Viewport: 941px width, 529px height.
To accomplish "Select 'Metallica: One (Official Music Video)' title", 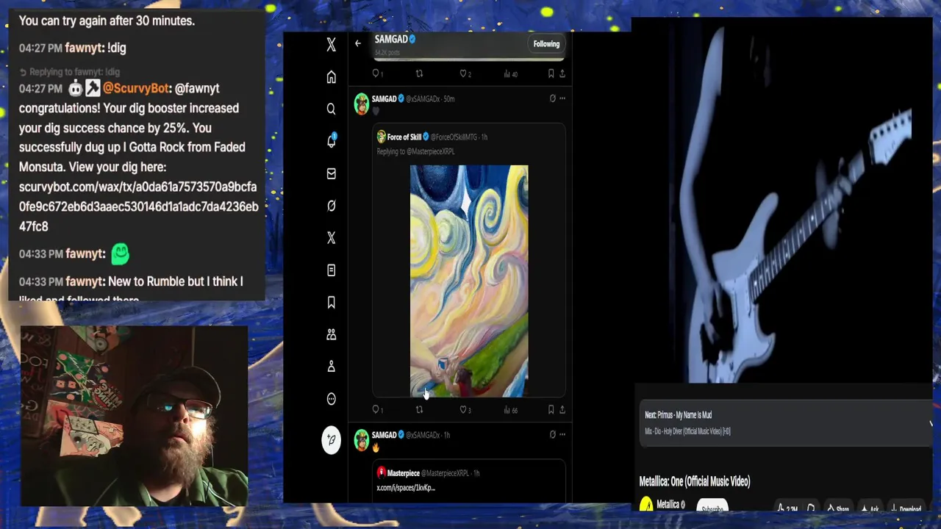I will click(695, 482).
